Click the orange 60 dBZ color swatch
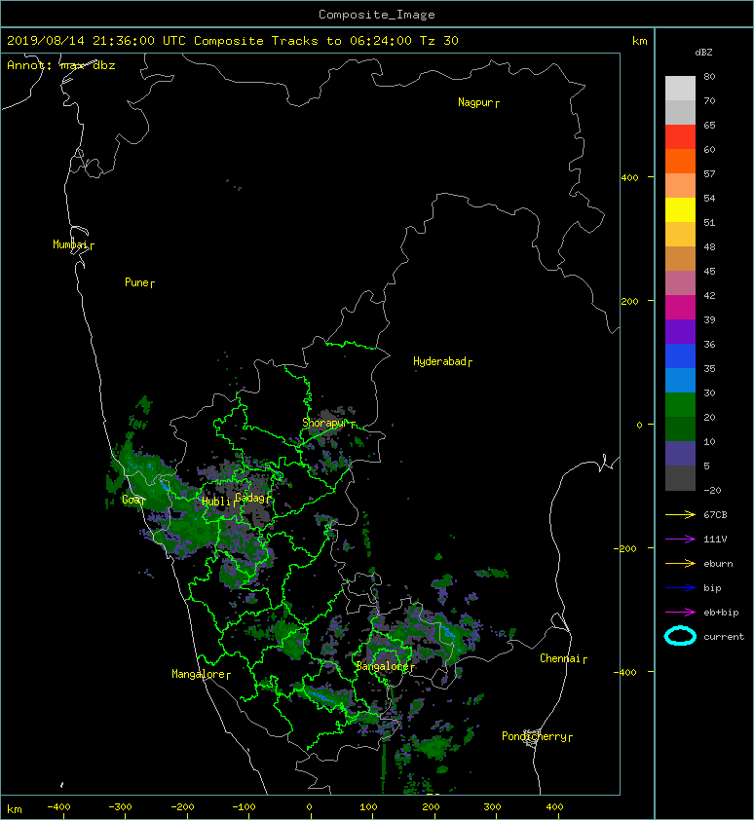 pyautogui.click(x=680, y=161)
